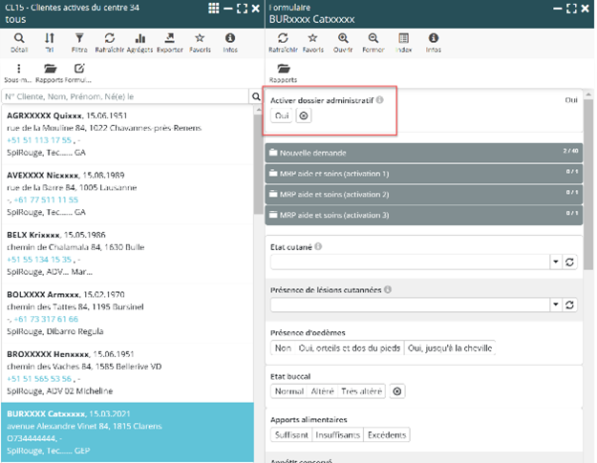Choose Altéré for Etat buccal

(322, 391)
